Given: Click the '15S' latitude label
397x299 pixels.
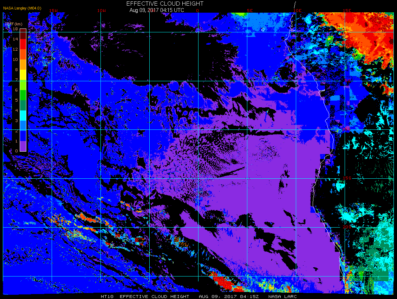Looking at the screenshot, I should tap(347, 178).
